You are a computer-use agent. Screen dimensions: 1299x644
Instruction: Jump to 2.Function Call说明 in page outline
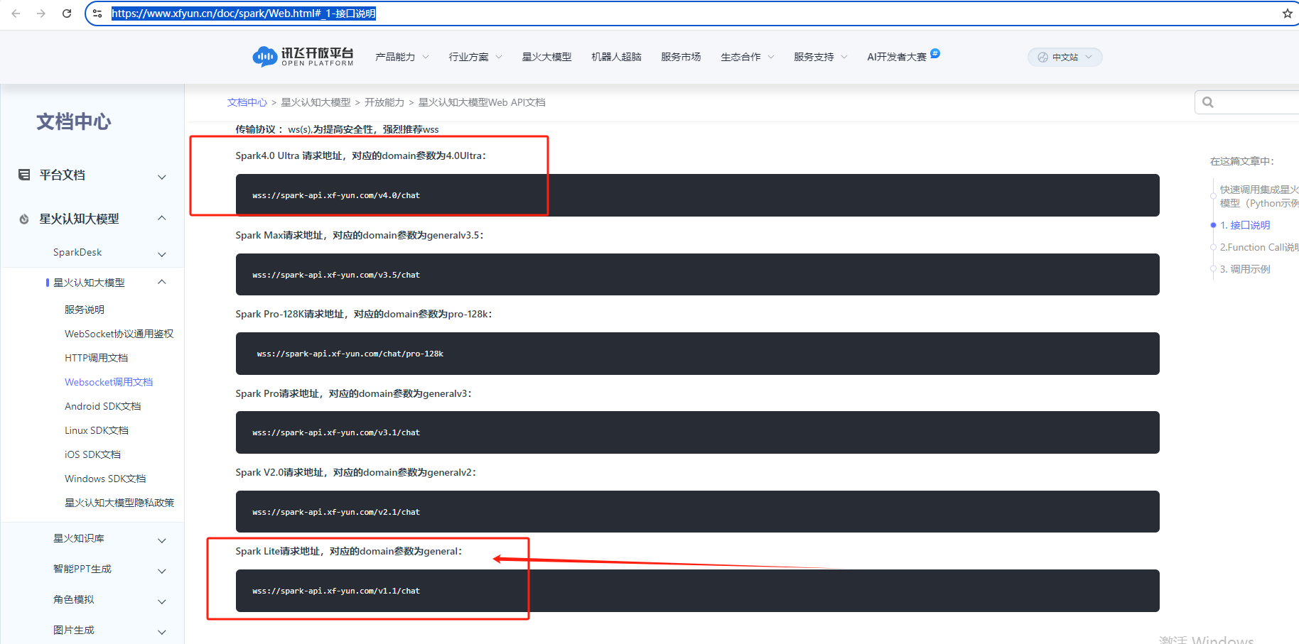coord(1258,247)
